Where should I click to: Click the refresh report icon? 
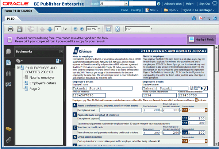[x=193, y=18]
